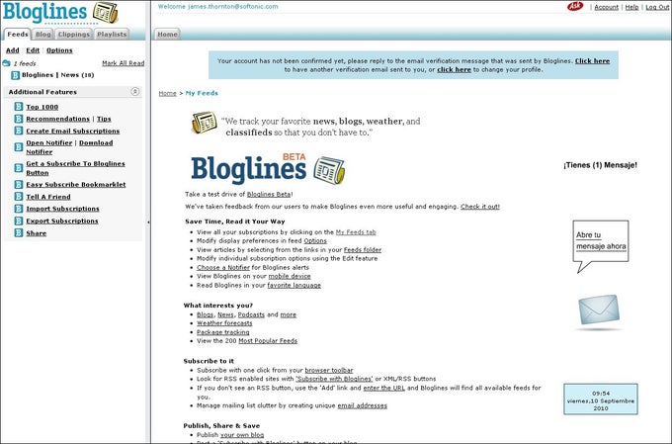Click the 'enter the URL' link
Image resolution: width=672 pixels, height=444 pixels.
tap(384, 388)
